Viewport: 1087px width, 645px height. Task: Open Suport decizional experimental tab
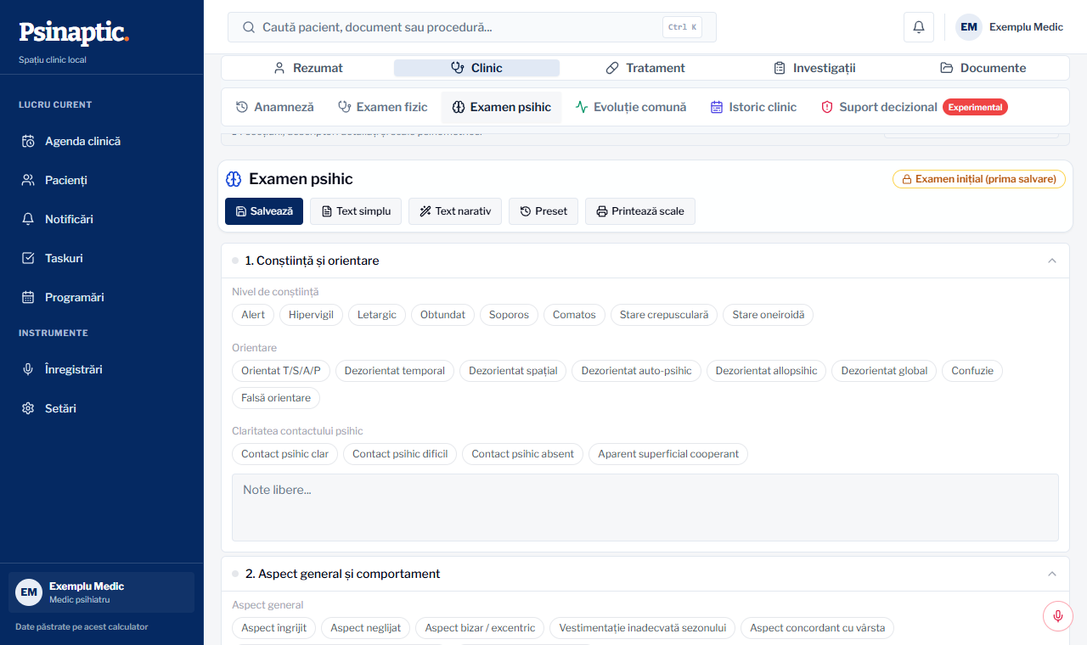coord(915,107)
